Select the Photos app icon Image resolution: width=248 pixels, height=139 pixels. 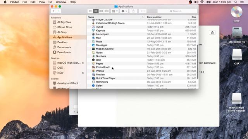pyautogui.click(x=93, y=71)
